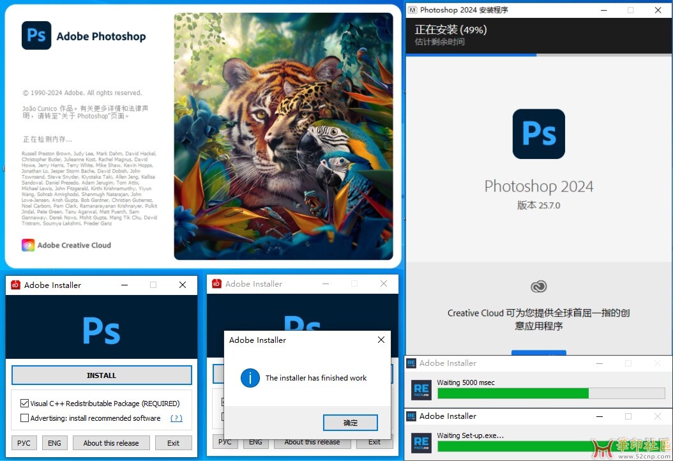Click the Photoshop splash Ps logo icon
Image resolution: width=673 pixels, height=461 pixels.
click(x=36, y=36)
